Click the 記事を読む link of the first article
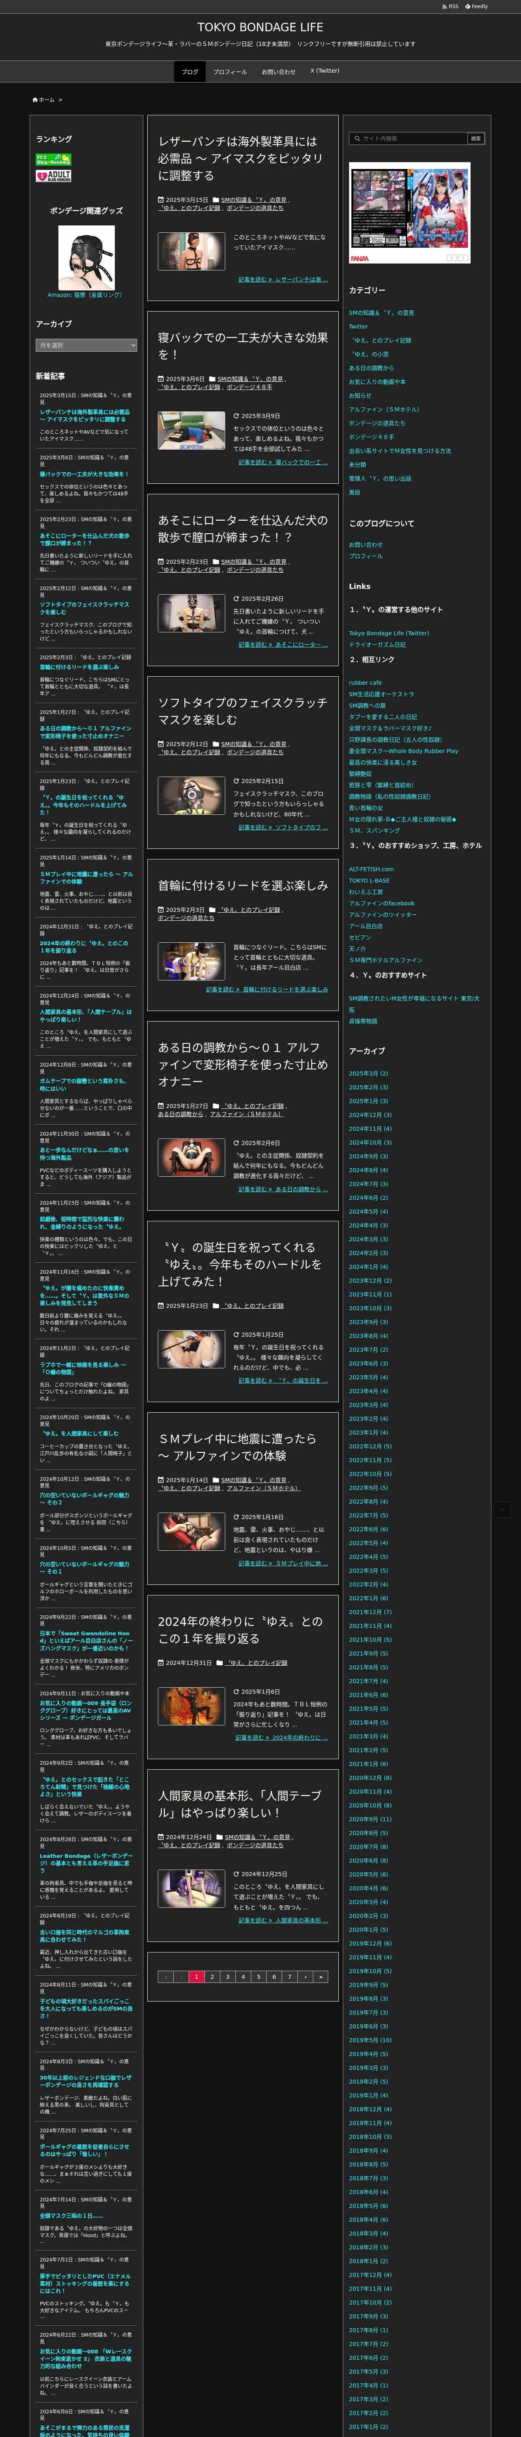521x2437 pixels. pyautogui.click(x=283, y=279)
